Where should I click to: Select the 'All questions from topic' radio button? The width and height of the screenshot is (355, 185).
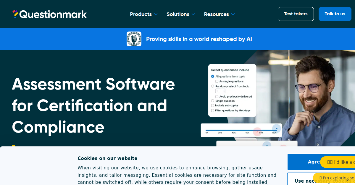(213, 77)
